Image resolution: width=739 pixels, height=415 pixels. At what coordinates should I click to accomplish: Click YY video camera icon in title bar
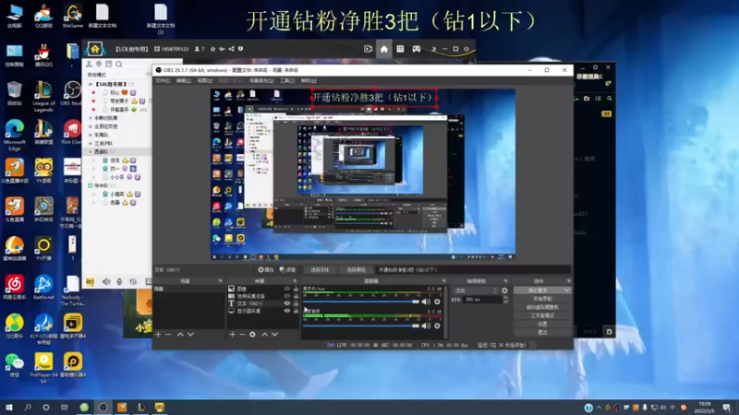click(x=368, y=49)
